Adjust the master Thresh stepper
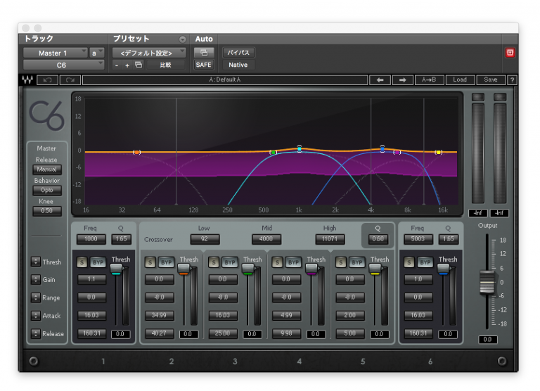 click(36, 262)
